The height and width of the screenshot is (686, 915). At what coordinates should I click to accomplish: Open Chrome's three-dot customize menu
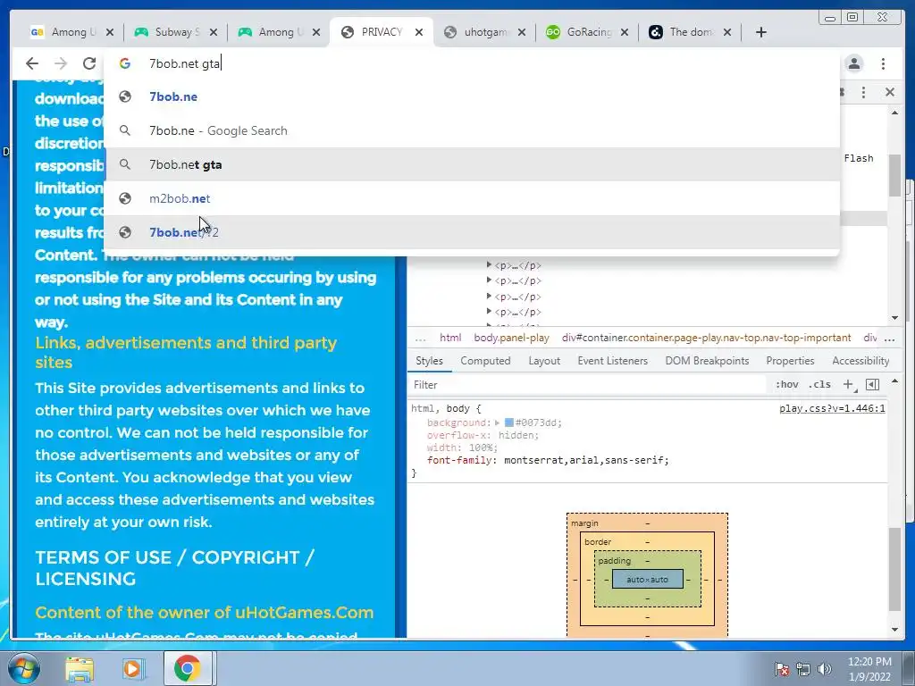(x=883, y=63)
